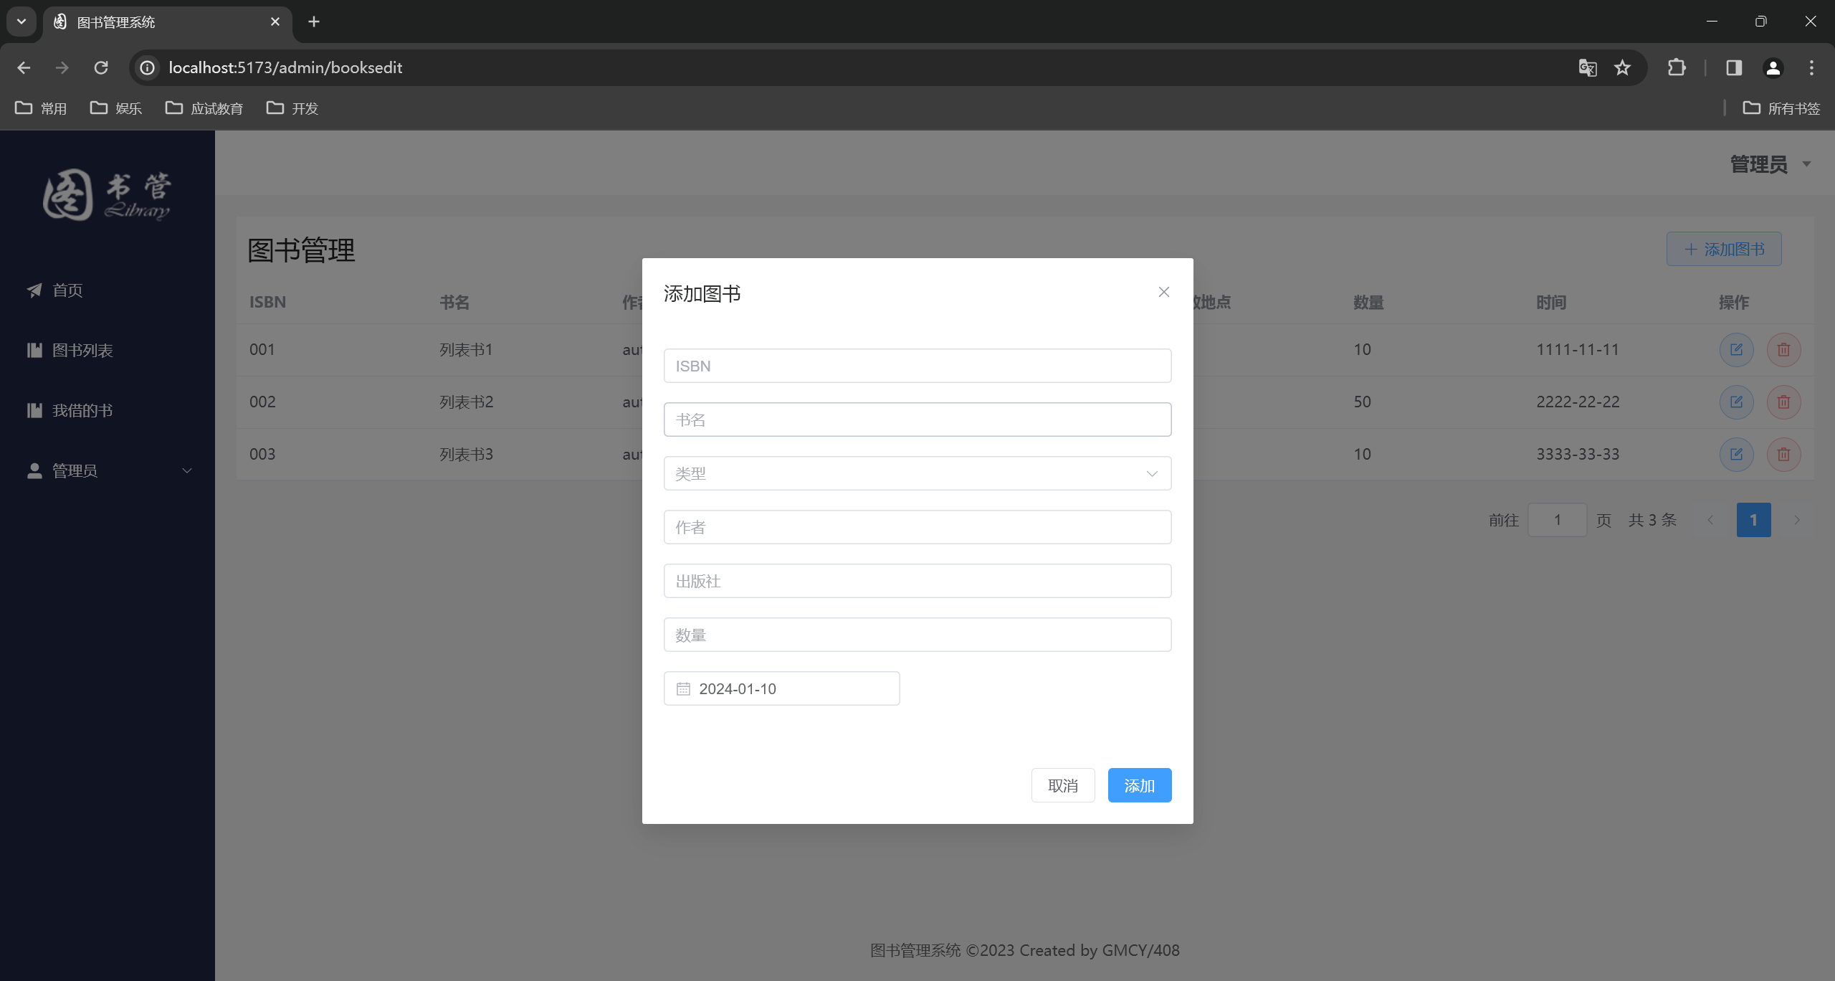Close the 添加图书 dialog with the X icon
Viewport: 1835px width, 981px height.
1163,292
